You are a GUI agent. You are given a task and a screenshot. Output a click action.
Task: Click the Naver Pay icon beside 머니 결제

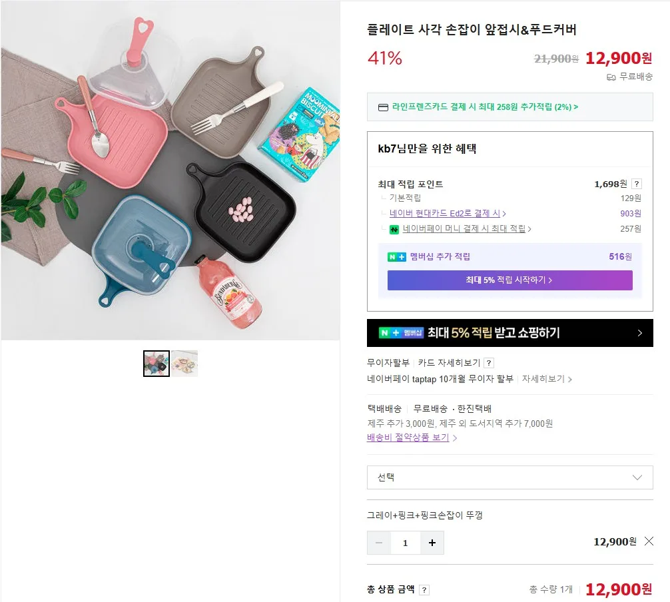click(x=394, y=230)
